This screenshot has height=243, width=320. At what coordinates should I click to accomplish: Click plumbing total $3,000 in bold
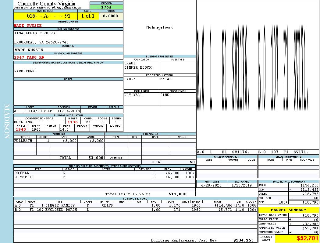tap(96, 158)
